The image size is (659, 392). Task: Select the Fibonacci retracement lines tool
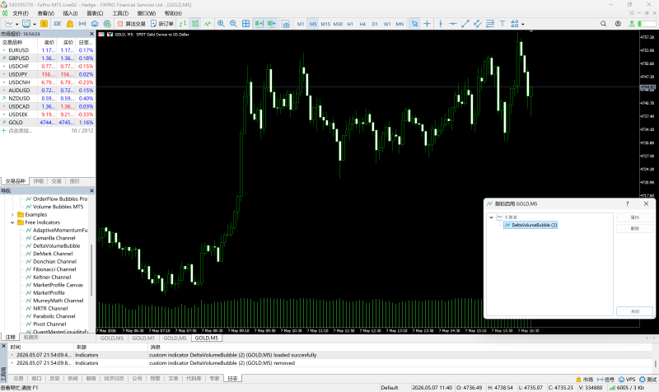[x=490, y=24]
